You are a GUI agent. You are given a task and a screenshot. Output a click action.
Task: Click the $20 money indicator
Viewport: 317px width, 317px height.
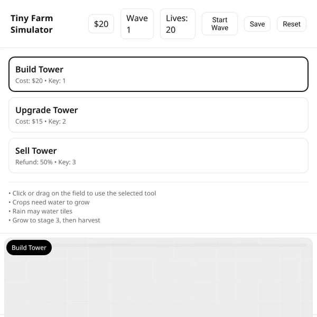click(x=101, y=24)
